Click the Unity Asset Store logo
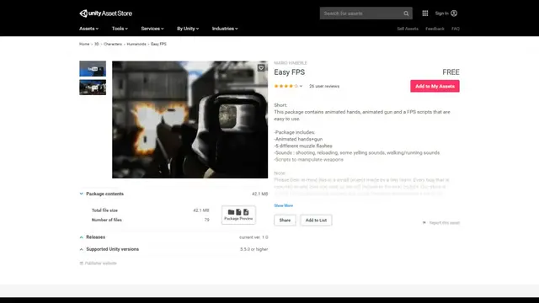Viewport: 539px width, 303px height. pos(105,13)
